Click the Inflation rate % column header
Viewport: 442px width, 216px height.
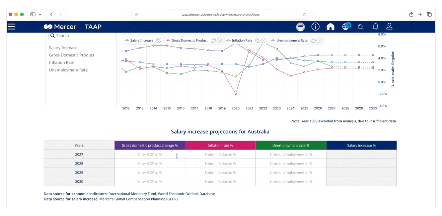220,145
